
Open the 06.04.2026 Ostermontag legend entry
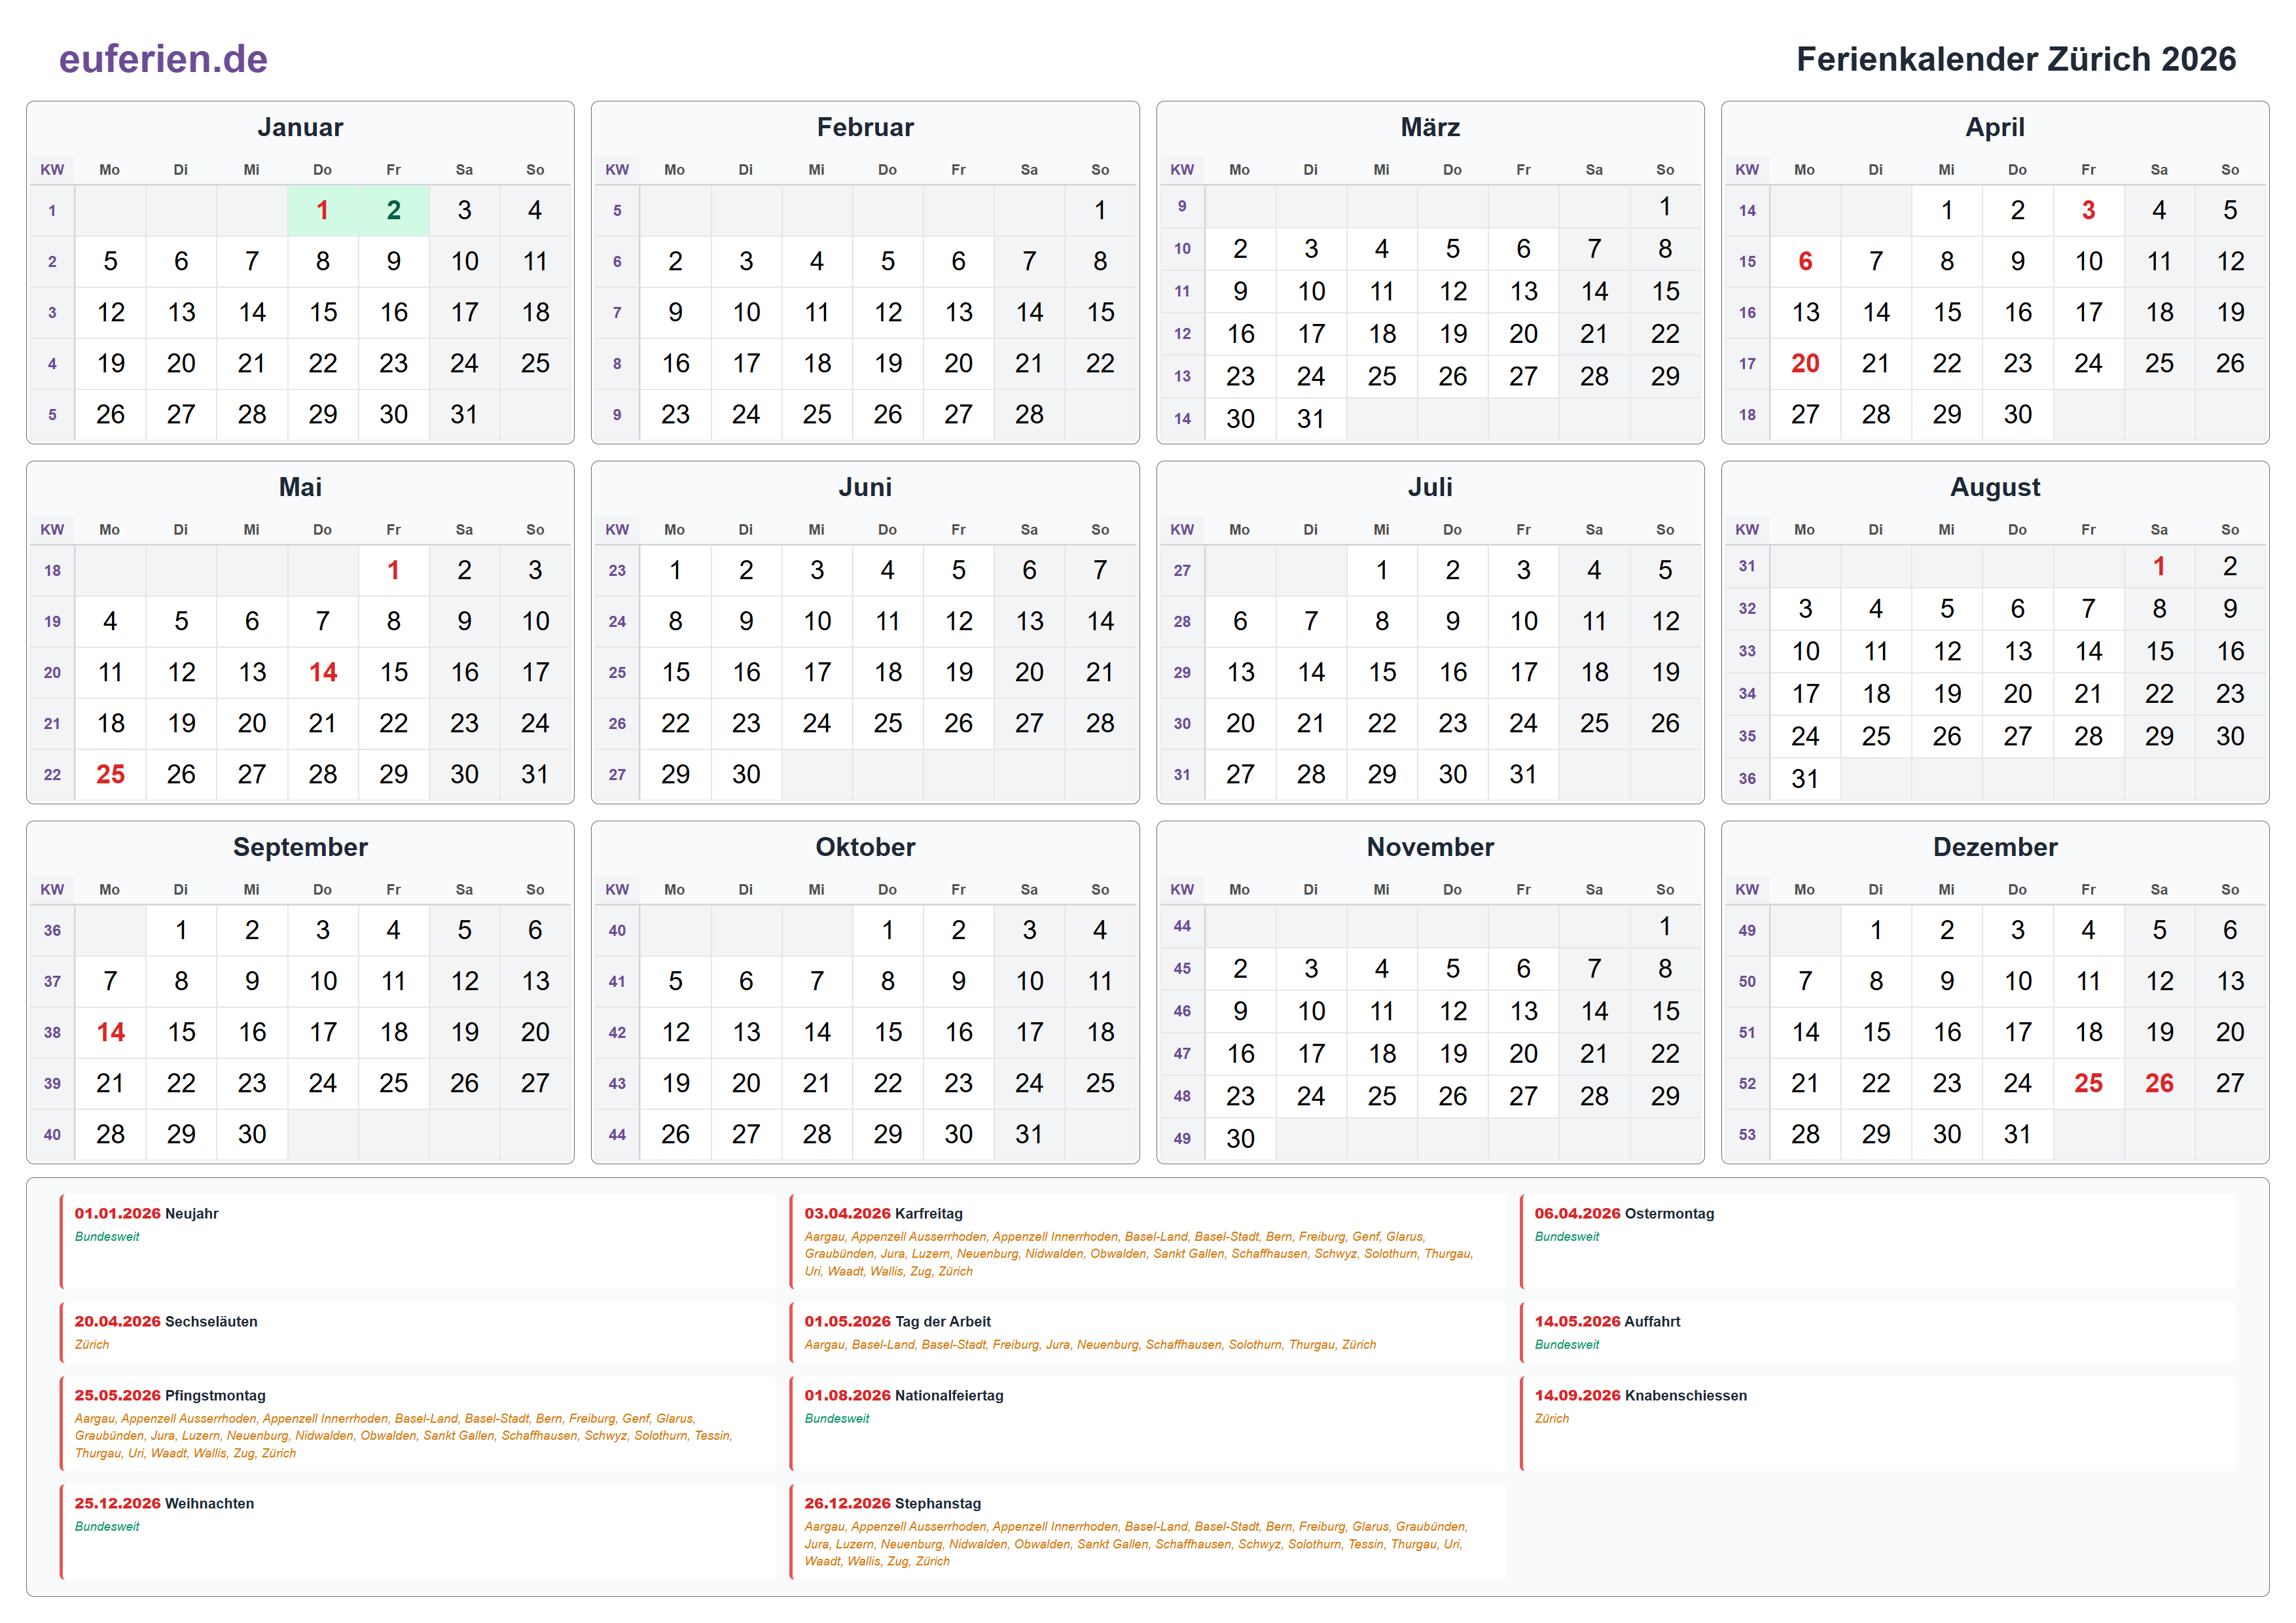pyautogui.click(x=1877, y=1241)
